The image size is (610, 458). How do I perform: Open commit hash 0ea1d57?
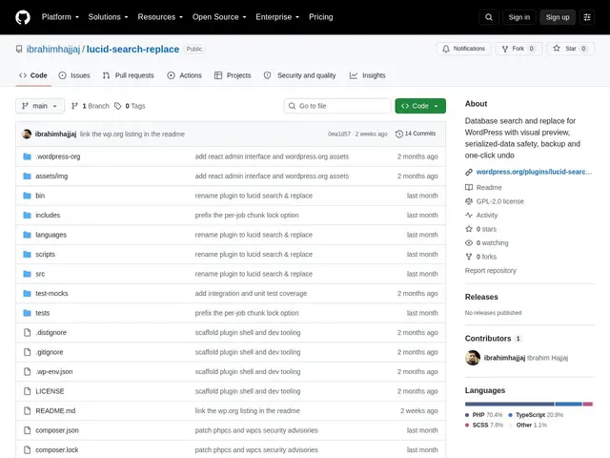point(339,134)
